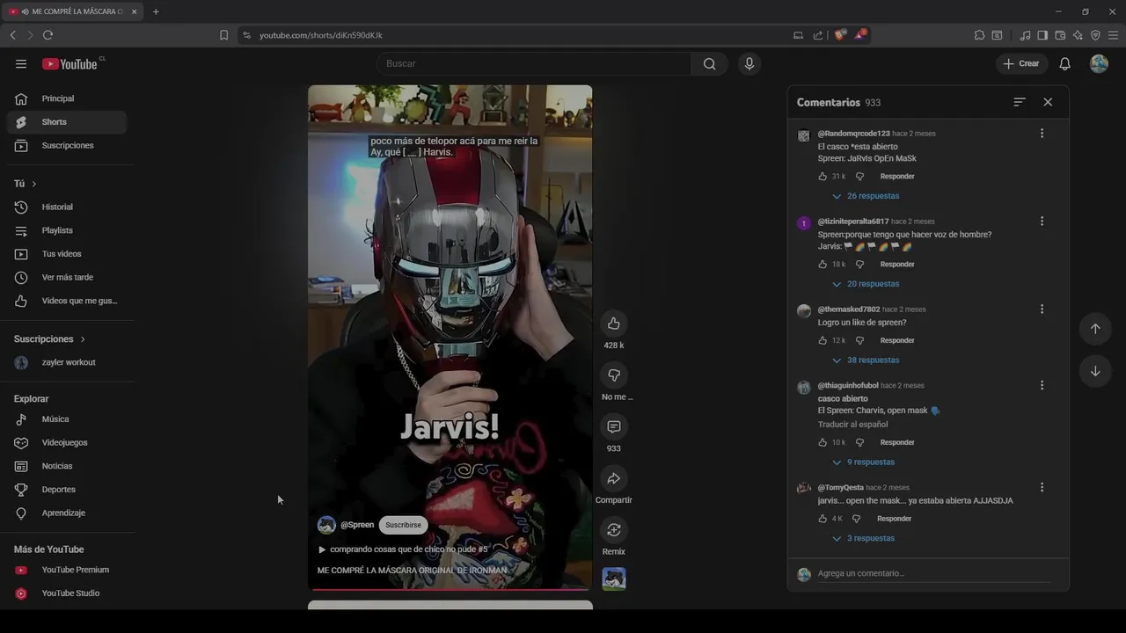Image resolution: width=1126 pixels, height=633 pixels.
Task: Expand 38 respuestas replies
Action: [866, 360]
